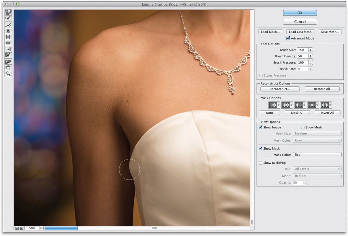This screenshot has width=348, height=236.
Task: Click the Brush Density value field
Action: point(302,56)
